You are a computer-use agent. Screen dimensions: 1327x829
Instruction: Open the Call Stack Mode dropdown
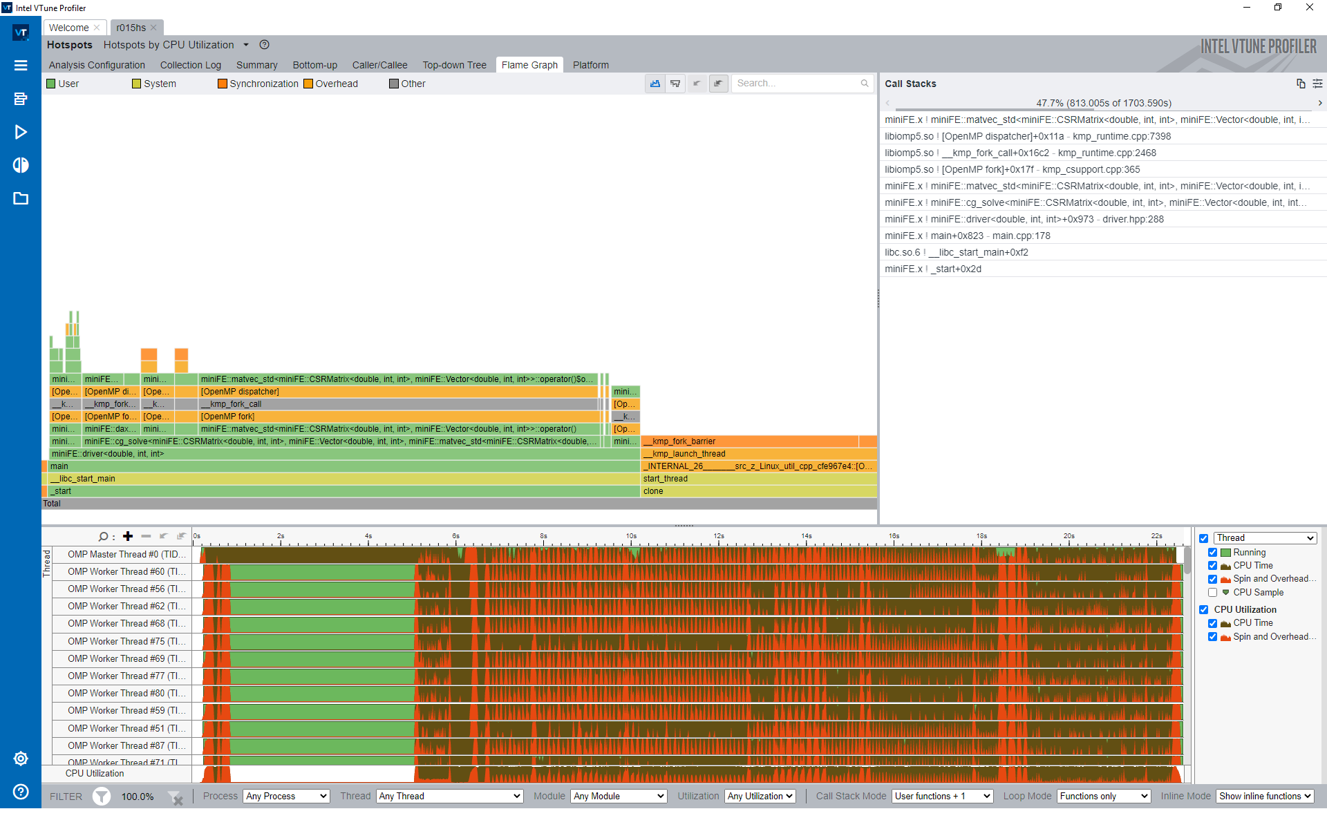pos(943,797)
